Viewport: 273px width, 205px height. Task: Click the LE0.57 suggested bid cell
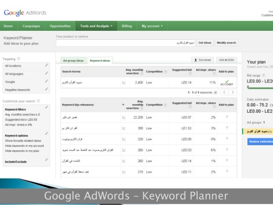pos(186,117)
